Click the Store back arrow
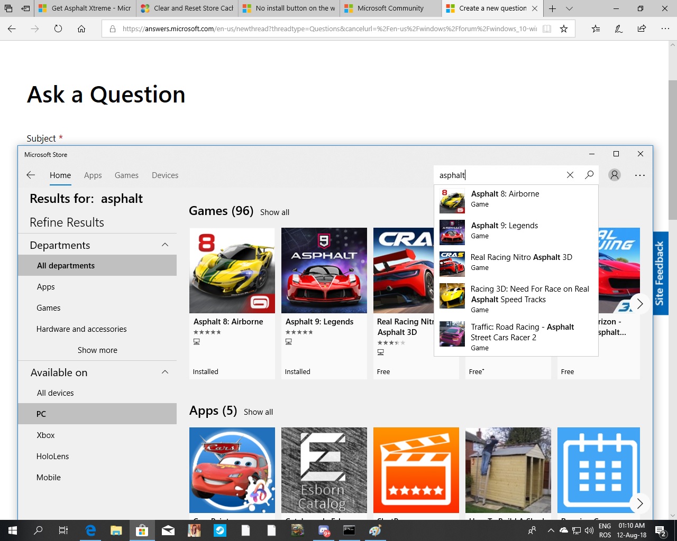 pyautogui.click(x=31, y=175)
